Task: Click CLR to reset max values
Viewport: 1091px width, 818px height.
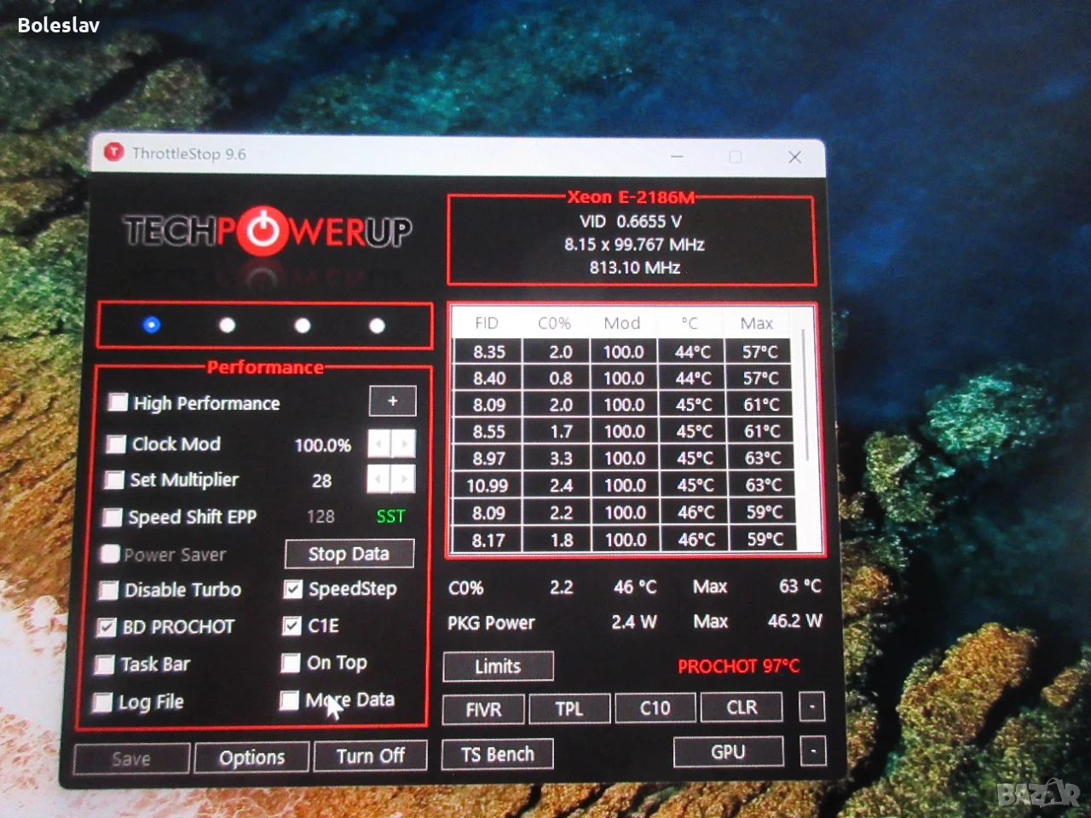Action: click(x=742, y=706)
